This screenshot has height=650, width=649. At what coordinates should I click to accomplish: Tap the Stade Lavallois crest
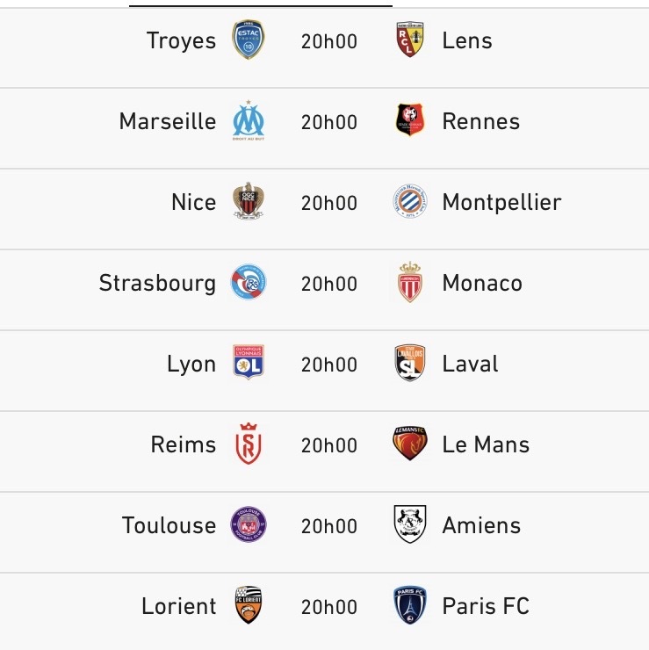(410, 364)
